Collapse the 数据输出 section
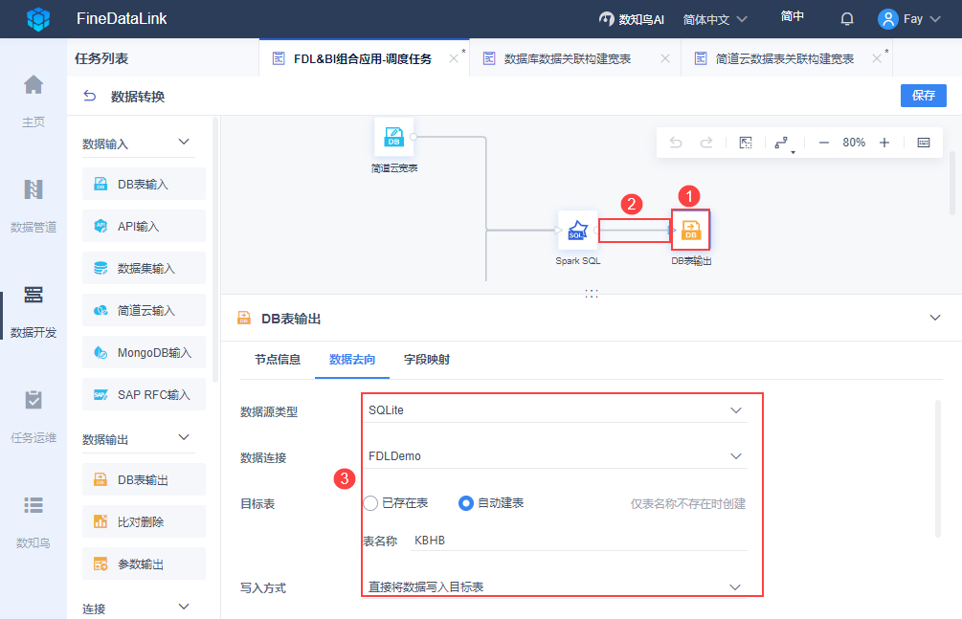Image resolution: width=962 pixels, height=619 pixels. pyautogui.click(x=184, y=438)
